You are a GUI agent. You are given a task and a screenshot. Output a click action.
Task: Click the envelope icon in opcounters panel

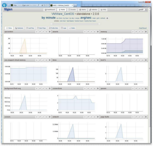(46, 32)
